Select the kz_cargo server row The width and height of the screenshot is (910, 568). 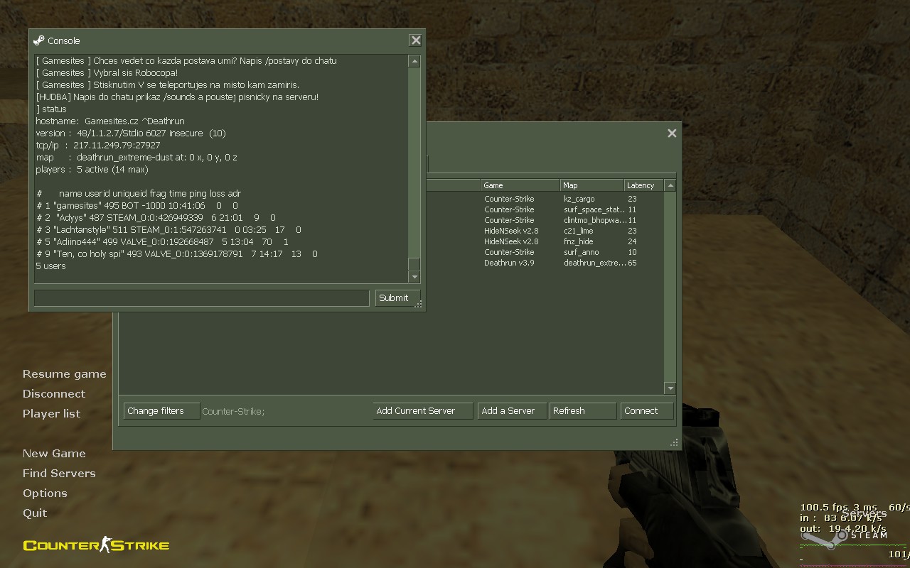545,199
